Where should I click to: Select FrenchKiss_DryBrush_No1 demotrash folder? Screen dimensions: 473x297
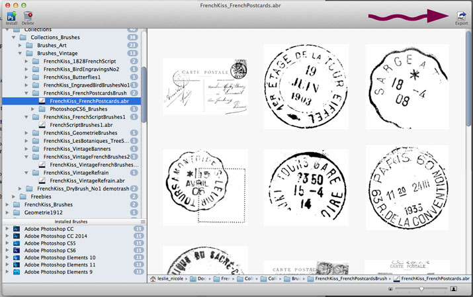tap(83, 189)
